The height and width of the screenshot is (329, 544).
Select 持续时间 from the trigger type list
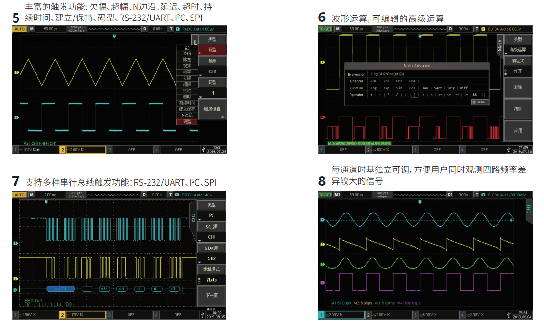tap(187, 103)
